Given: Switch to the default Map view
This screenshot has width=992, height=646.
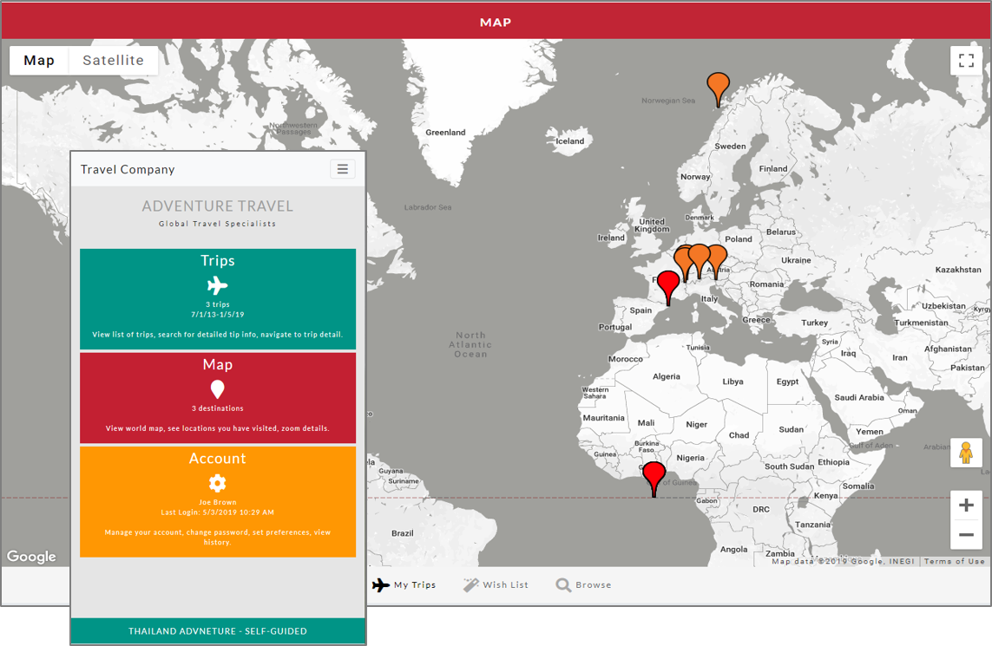Looking at the screenshot, I should [x=39, y=61].
